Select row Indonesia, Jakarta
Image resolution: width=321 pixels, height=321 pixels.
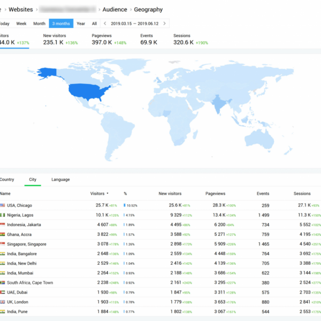click(160, 225)
